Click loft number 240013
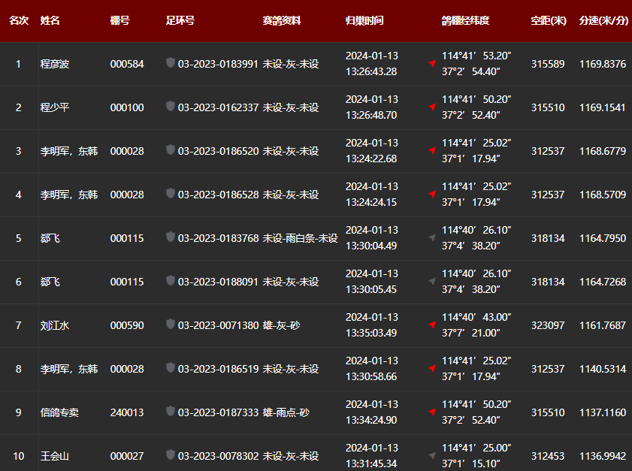632x471 pixels. [x=127, y=412]
